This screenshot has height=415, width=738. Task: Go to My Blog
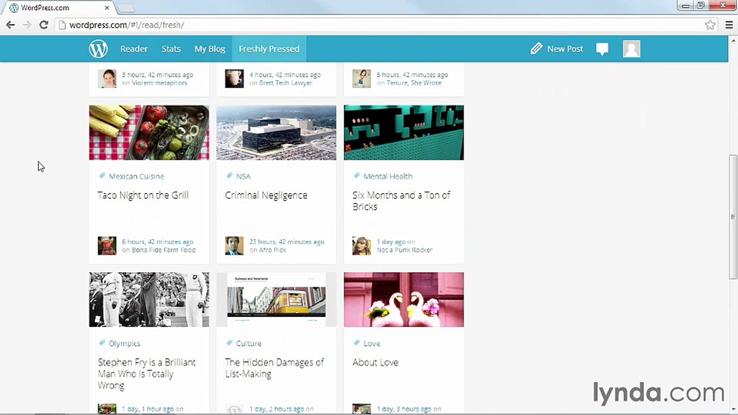pyautogui.click(x=210, y=49)
